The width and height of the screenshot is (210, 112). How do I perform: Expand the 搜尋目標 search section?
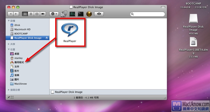pyautogui.click(x=9, y=90)
